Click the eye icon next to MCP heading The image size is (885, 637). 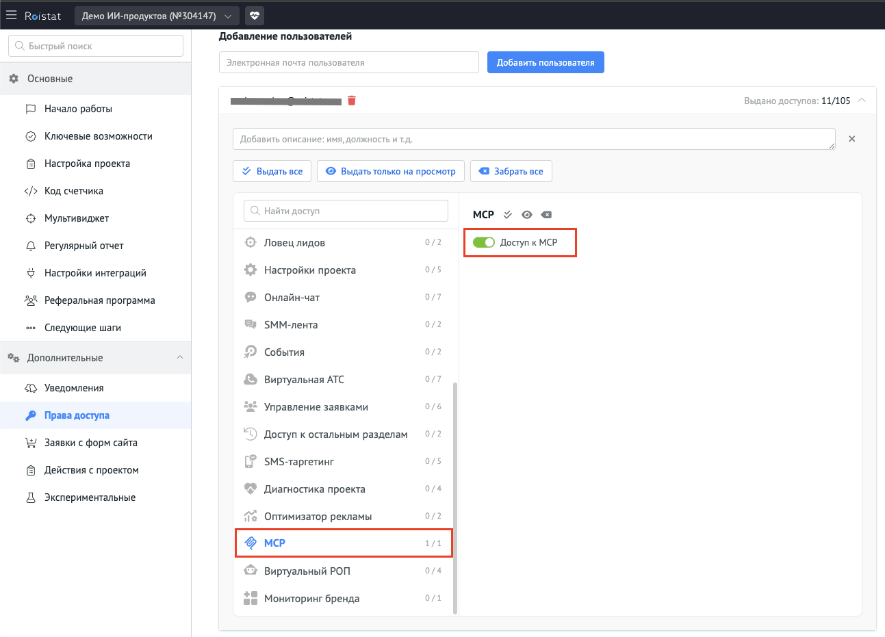pos(527,215)
